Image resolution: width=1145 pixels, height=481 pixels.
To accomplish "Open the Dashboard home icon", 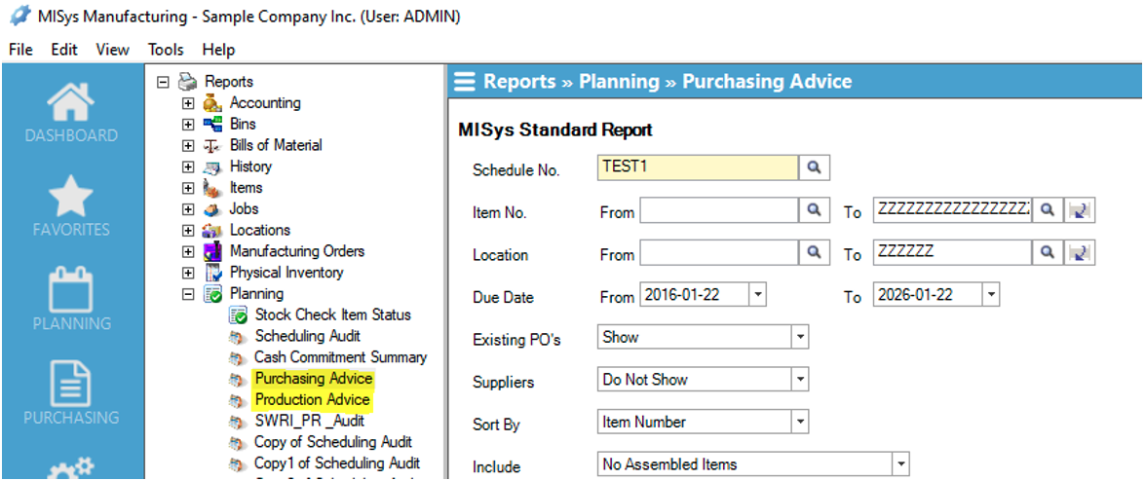I will click(x=71, y=103).
